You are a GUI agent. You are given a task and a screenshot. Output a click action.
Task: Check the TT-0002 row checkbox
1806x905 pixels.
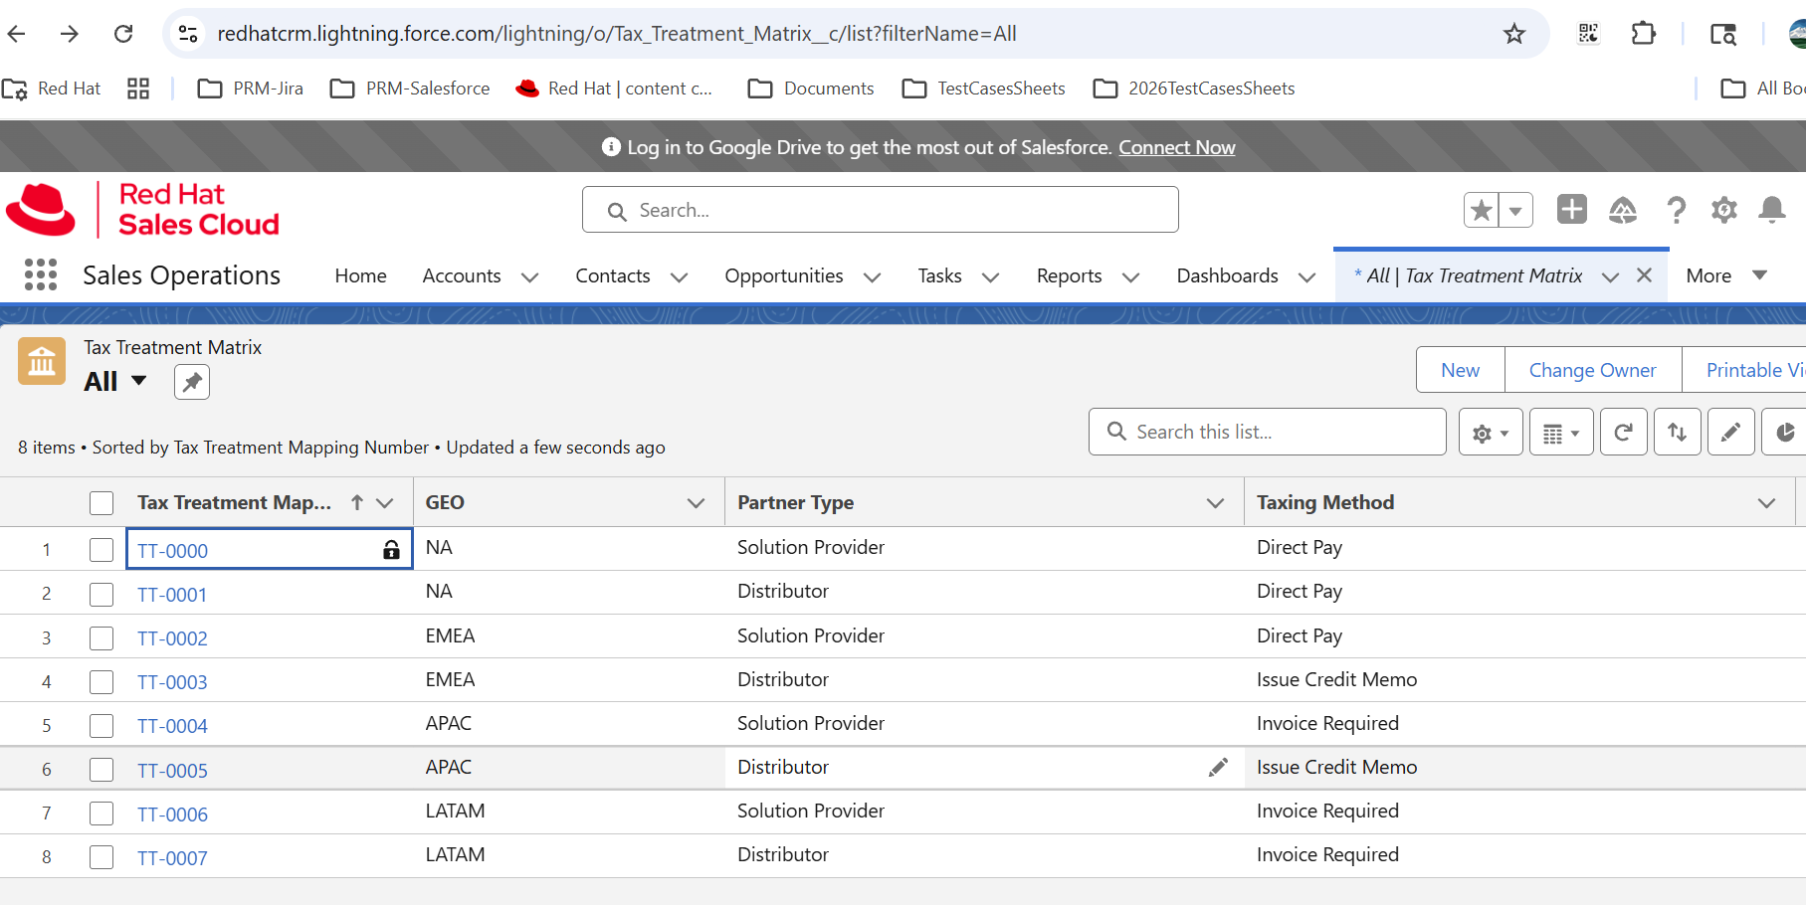pyautogui.click(x=101, y=638)
